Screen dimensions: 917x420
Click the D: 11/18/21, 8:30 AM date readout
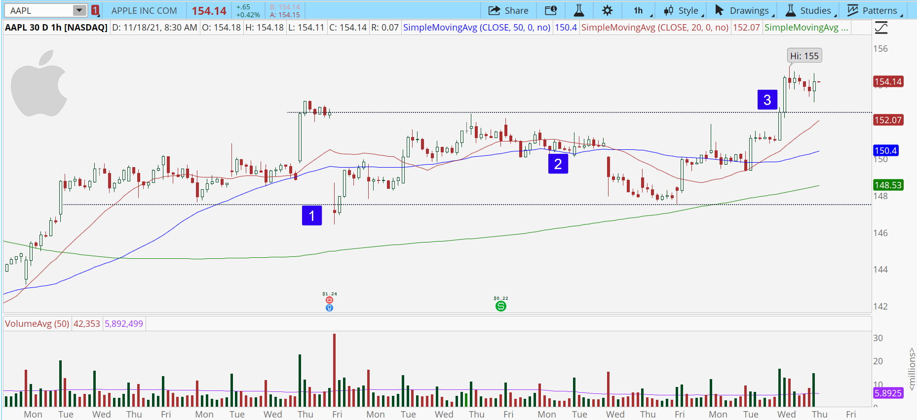point(155,28)
